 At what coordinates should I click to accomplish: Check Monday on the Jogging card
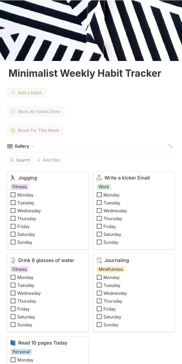coord(13,195)
